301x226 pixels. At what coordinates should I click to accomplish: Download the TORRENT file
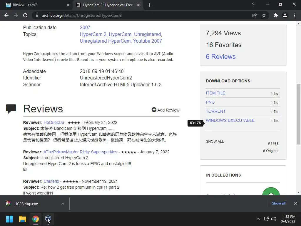click(215, 111)
